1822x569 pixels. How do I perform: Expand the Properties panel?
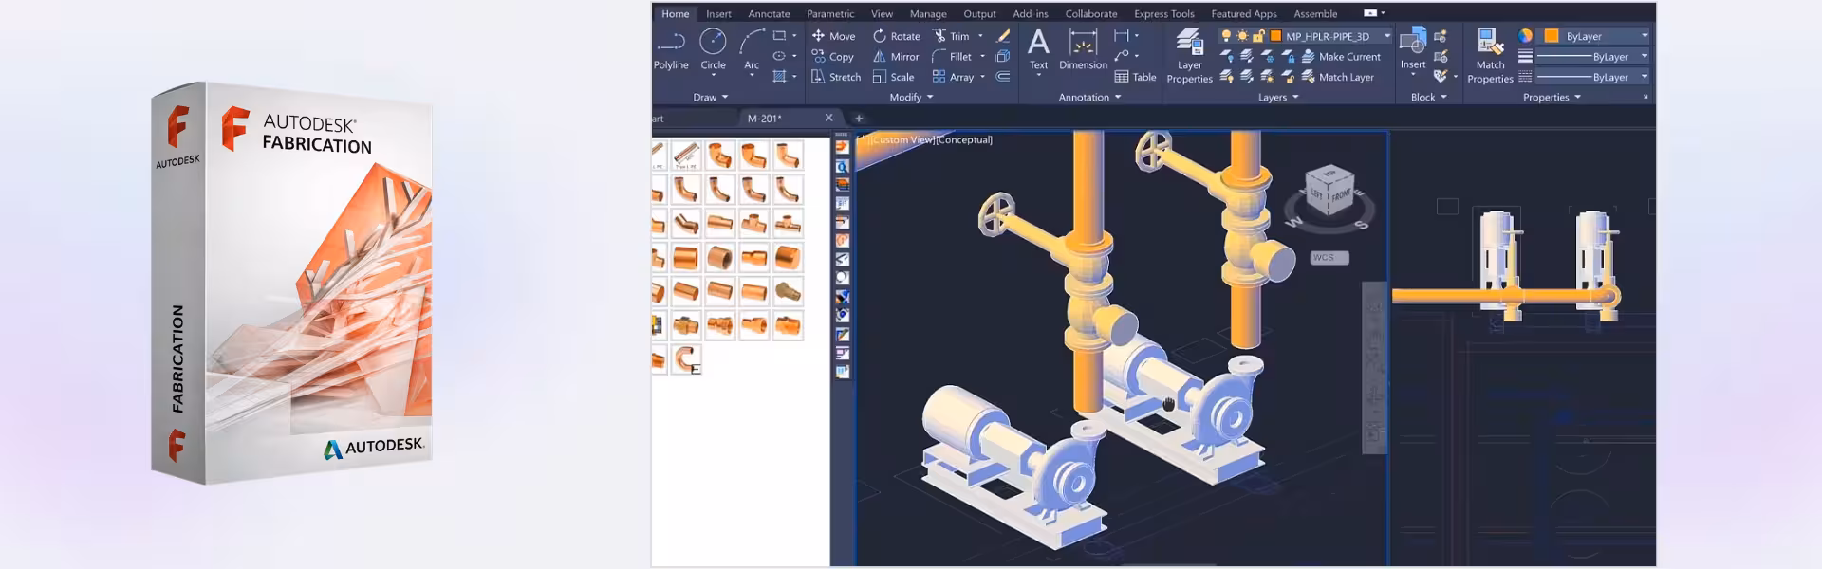click(1552, 97)
